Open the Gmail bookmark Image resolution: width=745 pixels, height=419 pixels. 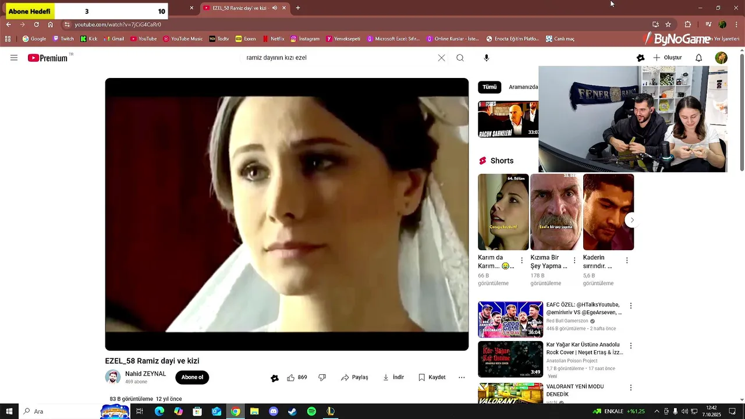pos(114,39)
